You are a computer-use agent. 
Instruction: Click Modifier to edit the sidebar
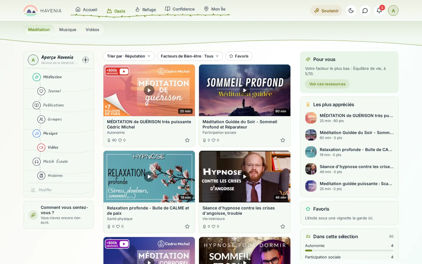tap(41, 190)
